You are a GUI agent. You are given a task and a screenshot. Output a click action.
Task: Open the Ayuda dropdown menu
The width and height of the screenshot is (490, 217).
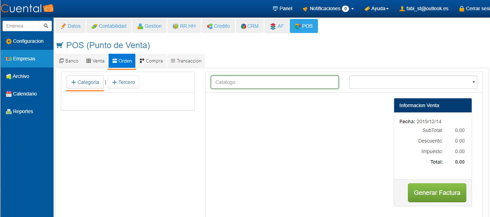(x=376, y=9)
